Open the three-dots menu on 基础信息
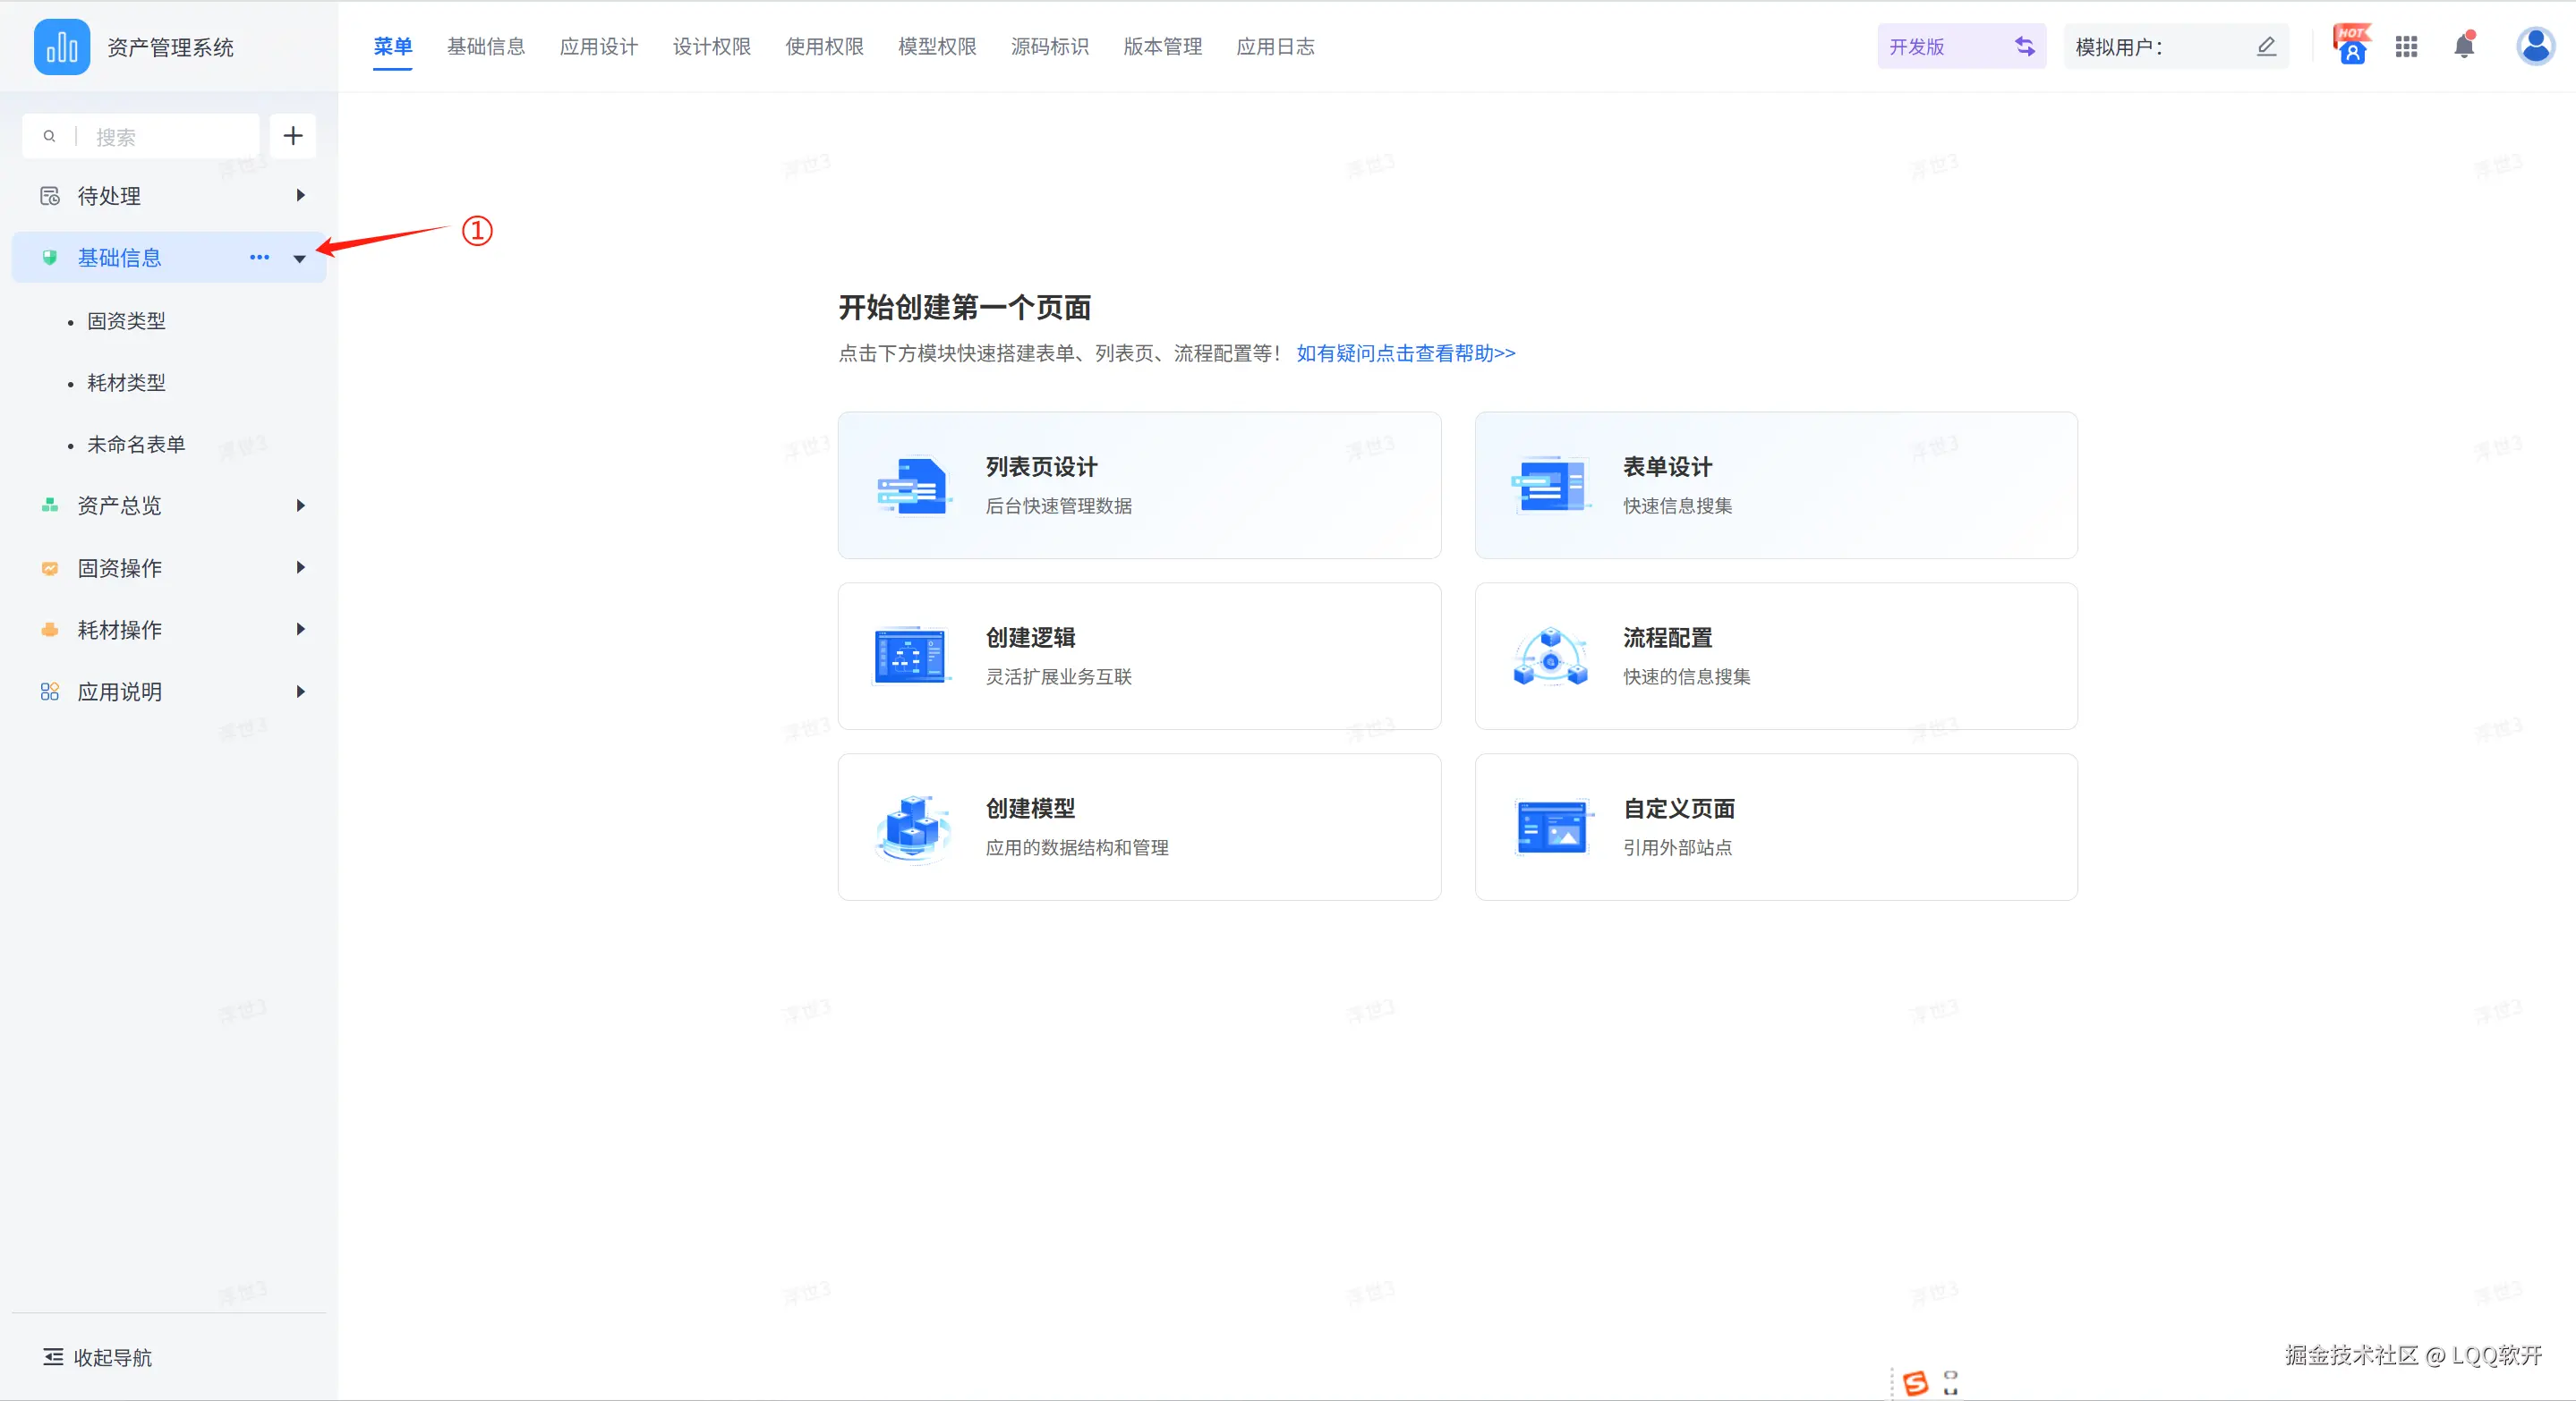 click(x=259, y=258)
